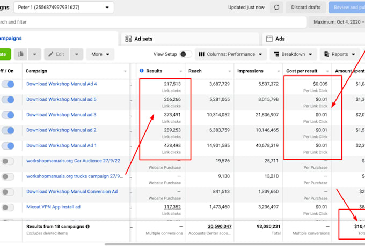Click the duplicate campaign icon button

click(21, 54)
